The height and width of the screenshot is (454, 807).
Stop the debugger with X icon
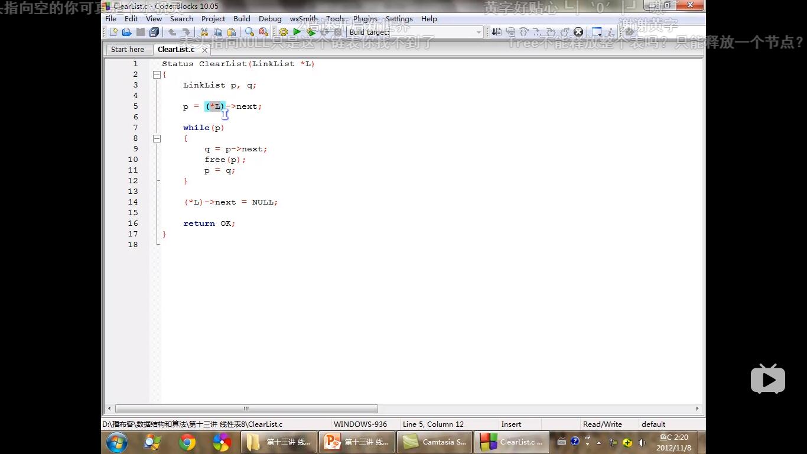(578, 32)
